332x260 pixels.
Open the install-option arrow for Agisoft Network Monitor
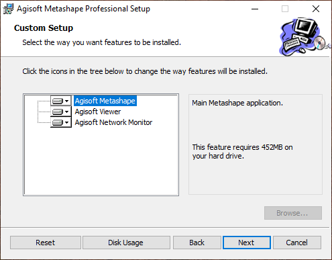pyautogui.click(x=66, y=122)
